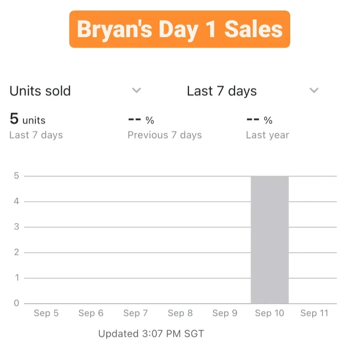Click the chevron next to Last 7 days
The image size is (355, 344).
point(314,90)
